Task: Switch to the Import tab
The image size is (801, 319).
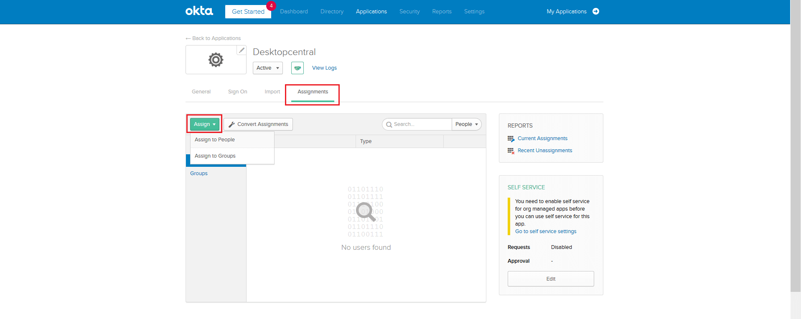Action: 272,92
